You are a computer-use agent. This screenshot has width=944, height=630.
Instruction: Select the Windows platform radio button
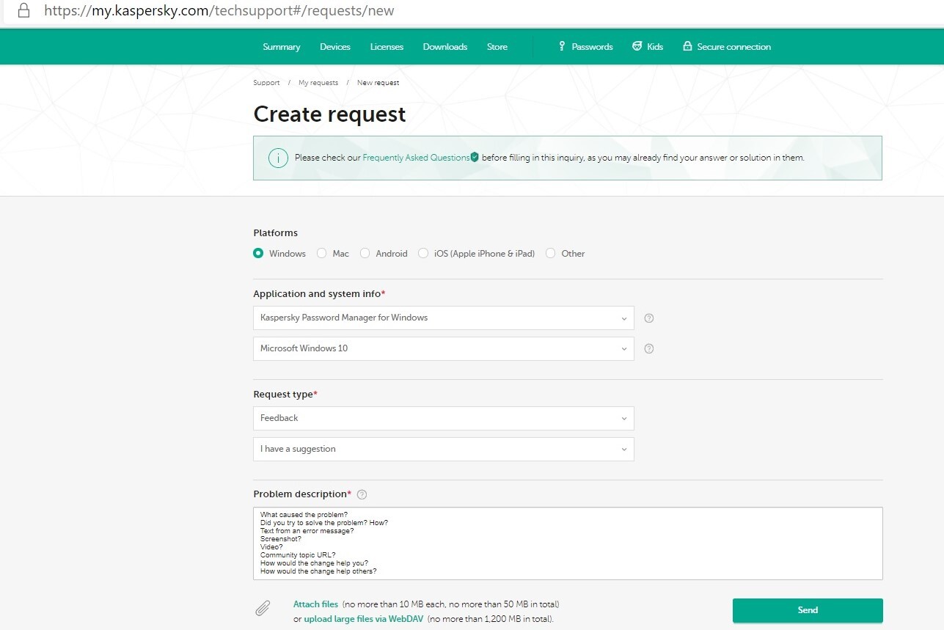pyautogui.click(x=258, y=253)
